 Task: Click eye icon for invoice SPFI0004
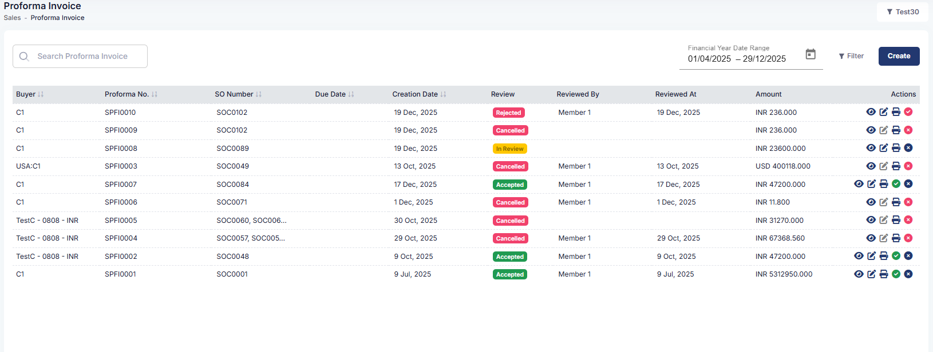[871, 238]
